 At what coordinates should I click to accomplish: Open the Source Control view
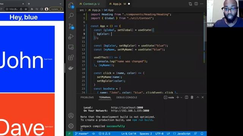(71, 26)
